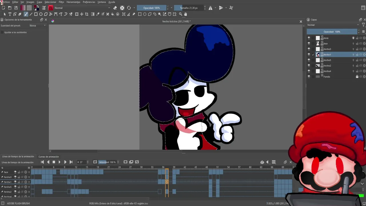Select the color picker eyedropper tool

point(98,14)
